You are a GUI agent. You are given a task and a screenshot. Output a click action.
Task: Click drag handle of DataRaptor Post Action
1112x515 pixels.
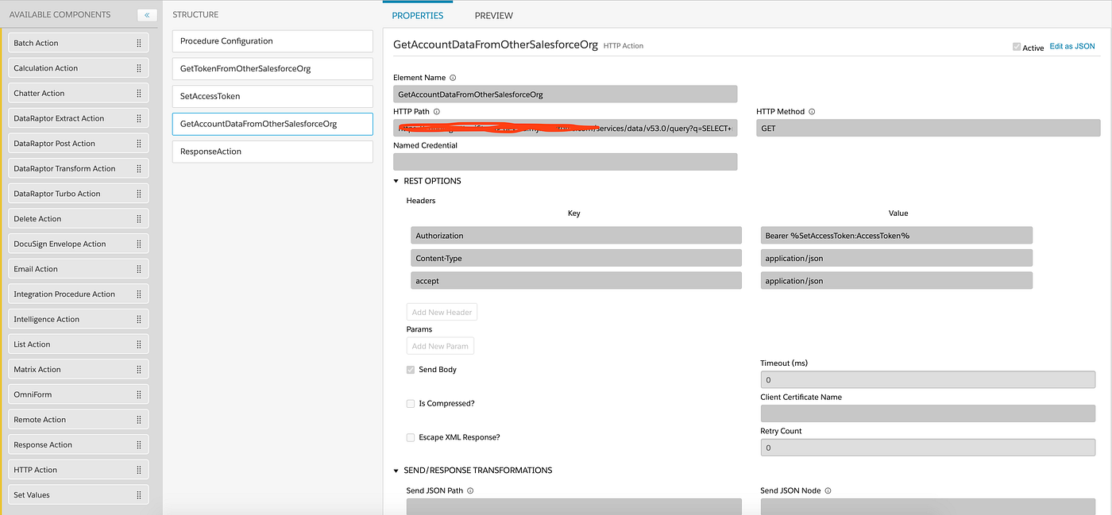pyautogui.click(x=138, y=144)
